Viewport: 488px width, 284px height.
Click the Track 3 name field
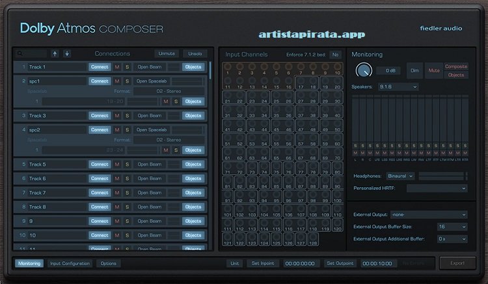pos(57,116)
